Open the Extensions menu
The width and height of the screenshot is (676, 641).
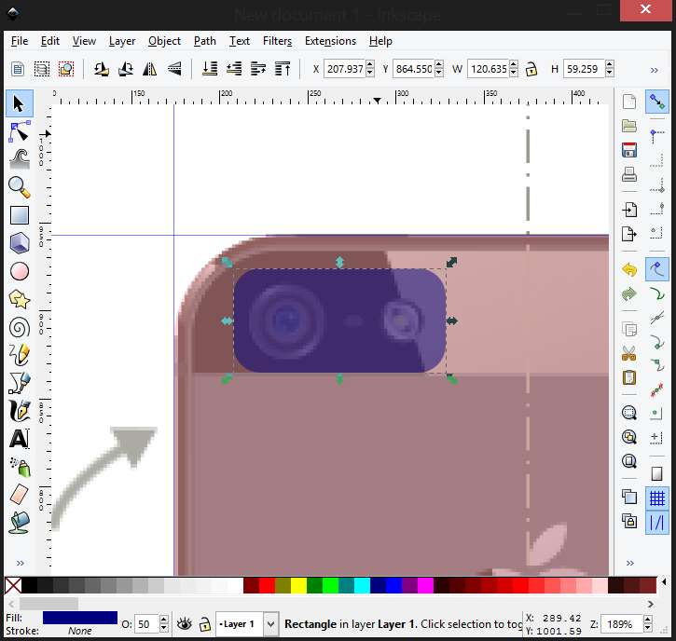(330, 41)
